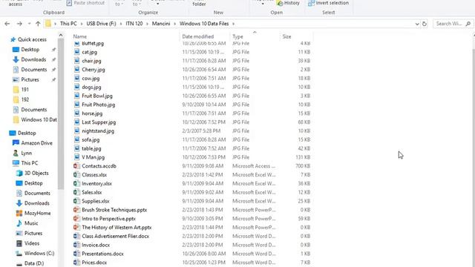Select Mancini in the breadcrumb path
This screenshot has width=475, height=267.
click(161, 24)
